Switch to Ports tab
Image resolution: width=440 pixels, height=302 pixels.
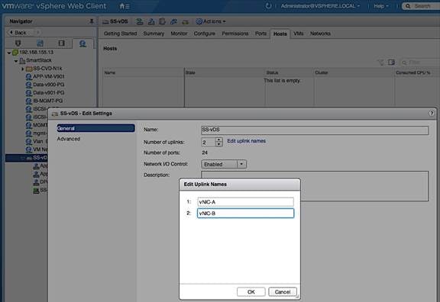coord(260,34)
